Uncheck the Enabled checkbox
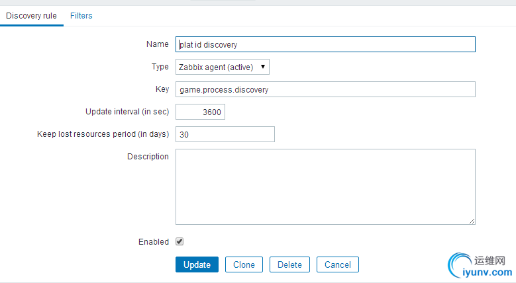516x283 pixels. point(180,241)
